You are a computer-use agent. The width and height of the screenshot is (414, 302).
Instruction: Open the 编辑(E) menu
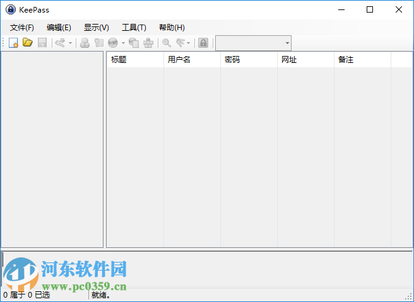[x=59, y=28]
